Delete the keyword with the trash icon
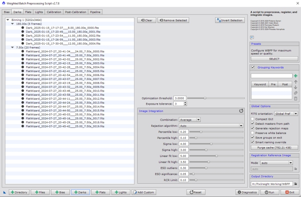This screenshot has width=301, height=197. pos(295,98)
